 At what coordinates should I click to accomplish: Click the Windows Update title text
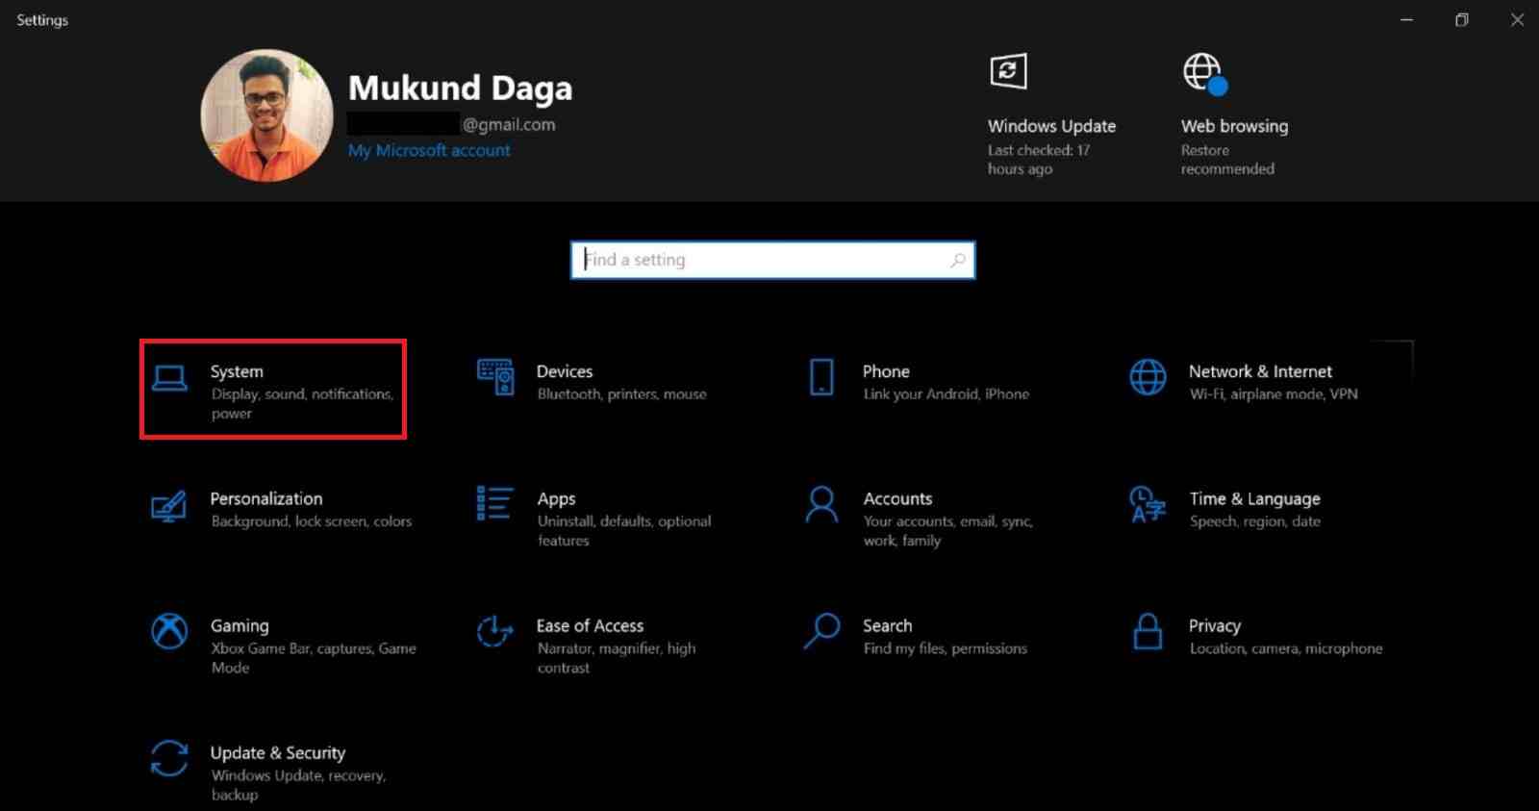point(1051,126)
